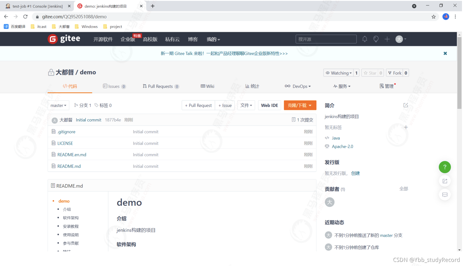This screenshot has height=266, width=464.
Task: Open the 开源软件 menu item
Action: tap(103, 39)
